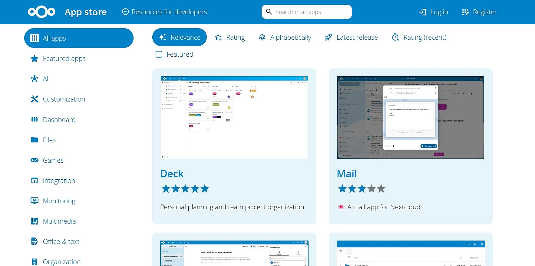This screenshot has height=266, width=535.
Task: Open the Mail app title link
Action: [x=347, y=174]
